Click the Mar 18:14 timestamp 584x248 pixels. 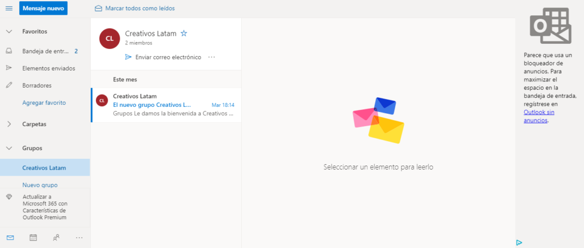pyautogui.click(x=223, y=105)
